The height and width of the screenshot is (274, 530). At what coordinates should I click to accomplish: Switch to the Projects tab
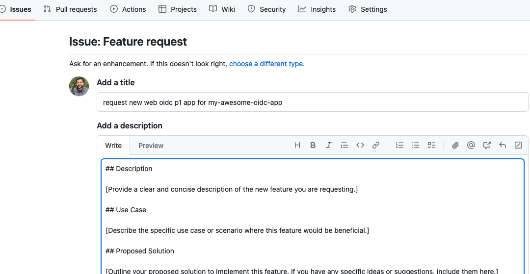178,9
